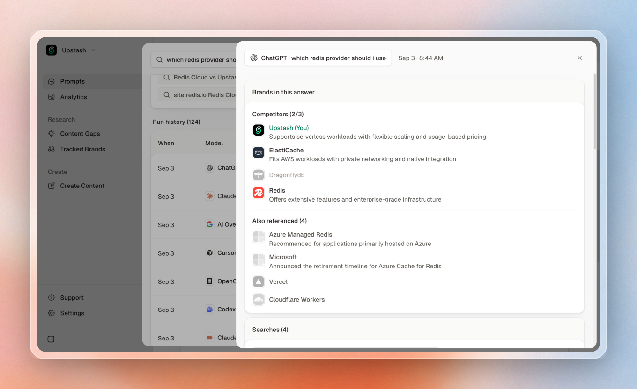Click 'Fits AWS workloads with private networking' description
637x389 pixels.
[363, 159]
